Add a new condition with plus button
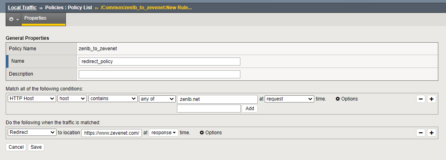The height and width of the screenshot is (160, 446). coord(431,99)
